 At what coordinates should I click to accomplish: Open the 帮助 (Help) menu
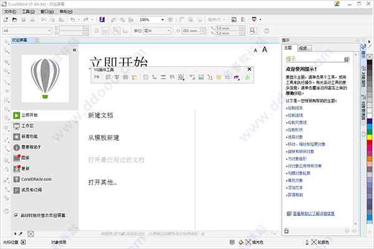pyautogui.click(x=66, y=11)
